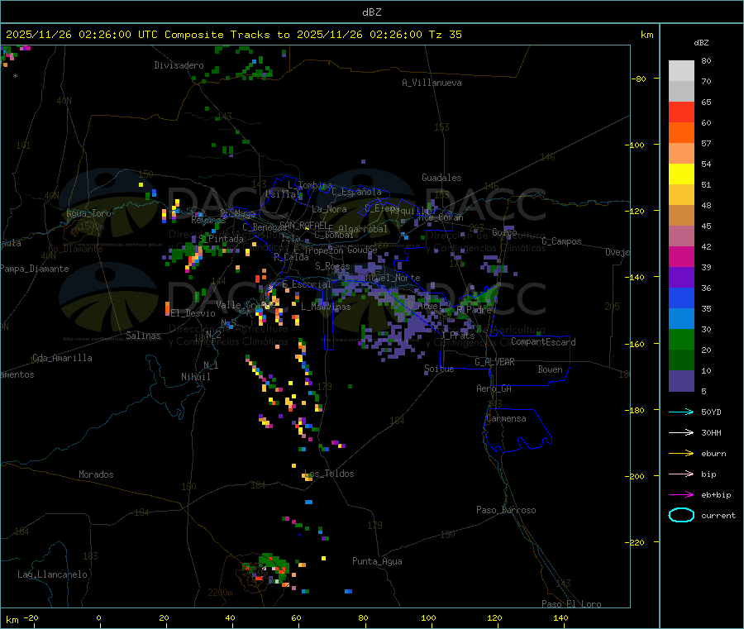Click the Lag.Llancanelo place label
The width and height of the screenshot is (744, 629).
click(x=53, y=574)
